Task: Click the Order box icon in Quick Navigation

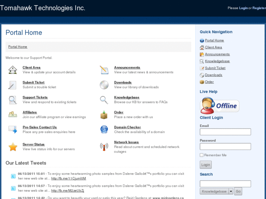Action: pyautogui.click(x=202, y=82)
